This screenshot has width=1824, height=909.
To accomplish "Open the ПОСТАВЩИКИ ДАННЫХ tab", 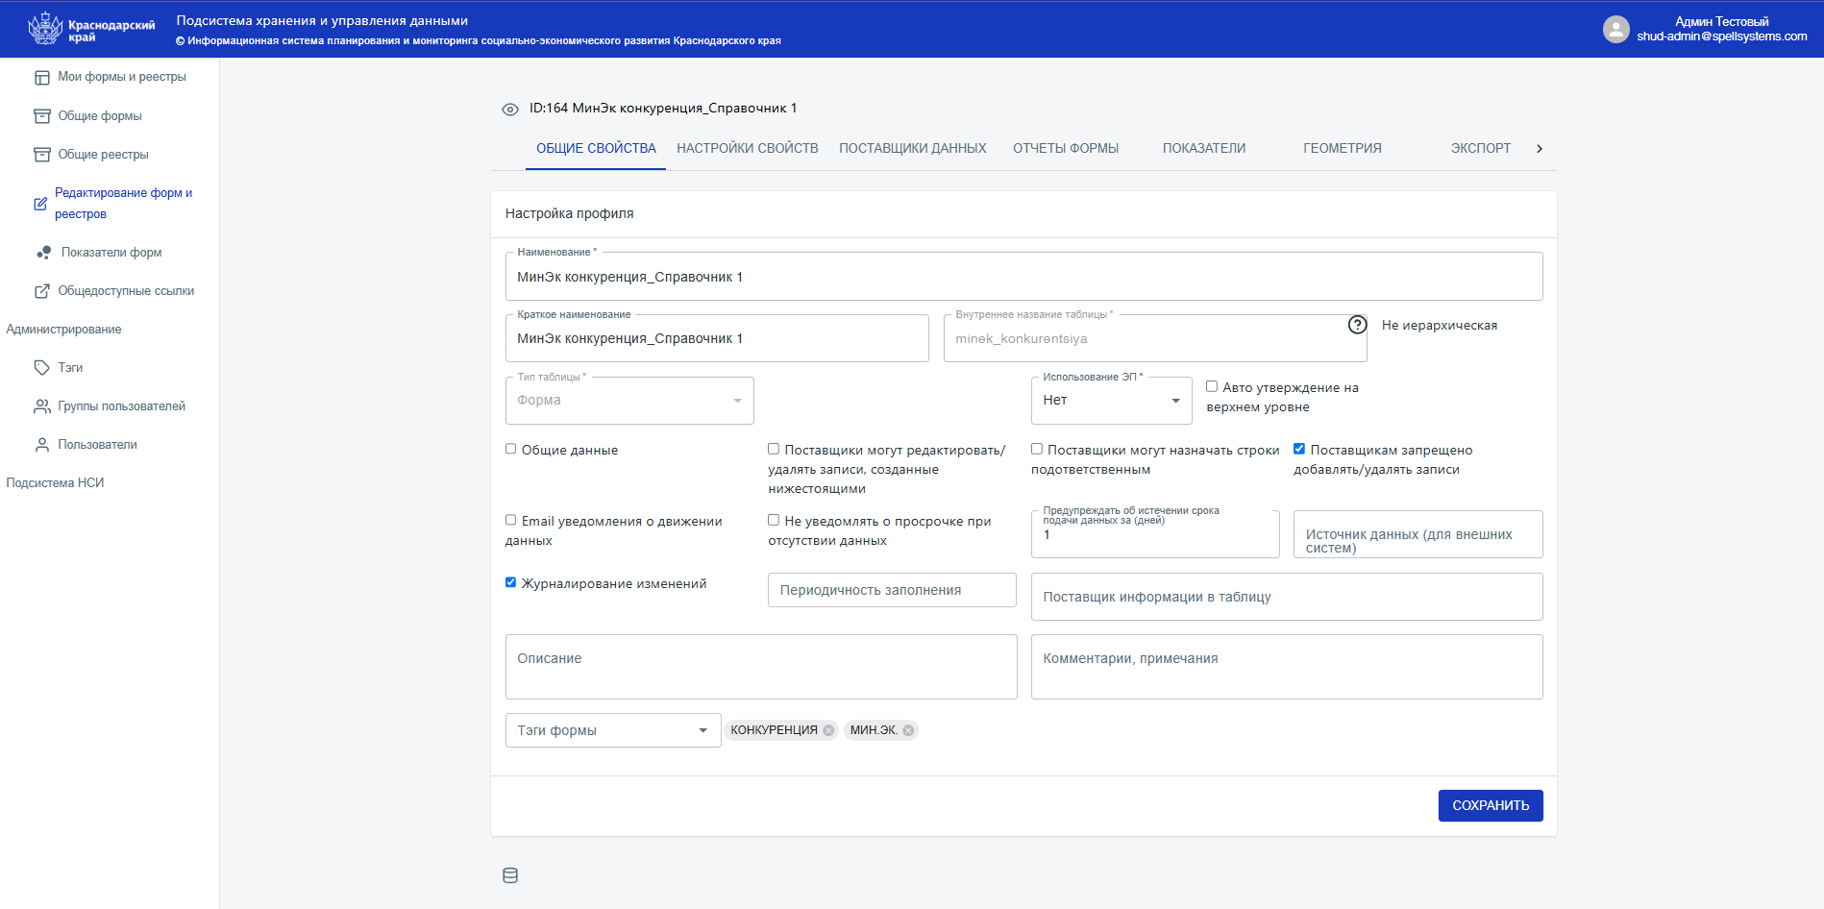I will [x=912, y=148].
